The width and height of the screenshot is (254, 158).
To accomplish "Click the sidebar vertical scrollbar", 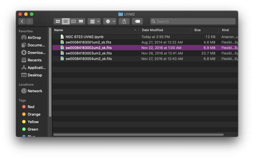I will (50, 72).
